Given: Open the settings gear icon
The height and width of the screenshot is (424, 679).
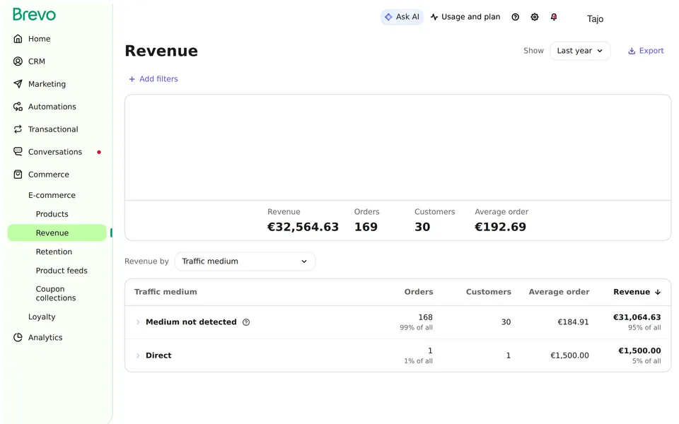Looking at the screenshot, I should pos(535,17).
